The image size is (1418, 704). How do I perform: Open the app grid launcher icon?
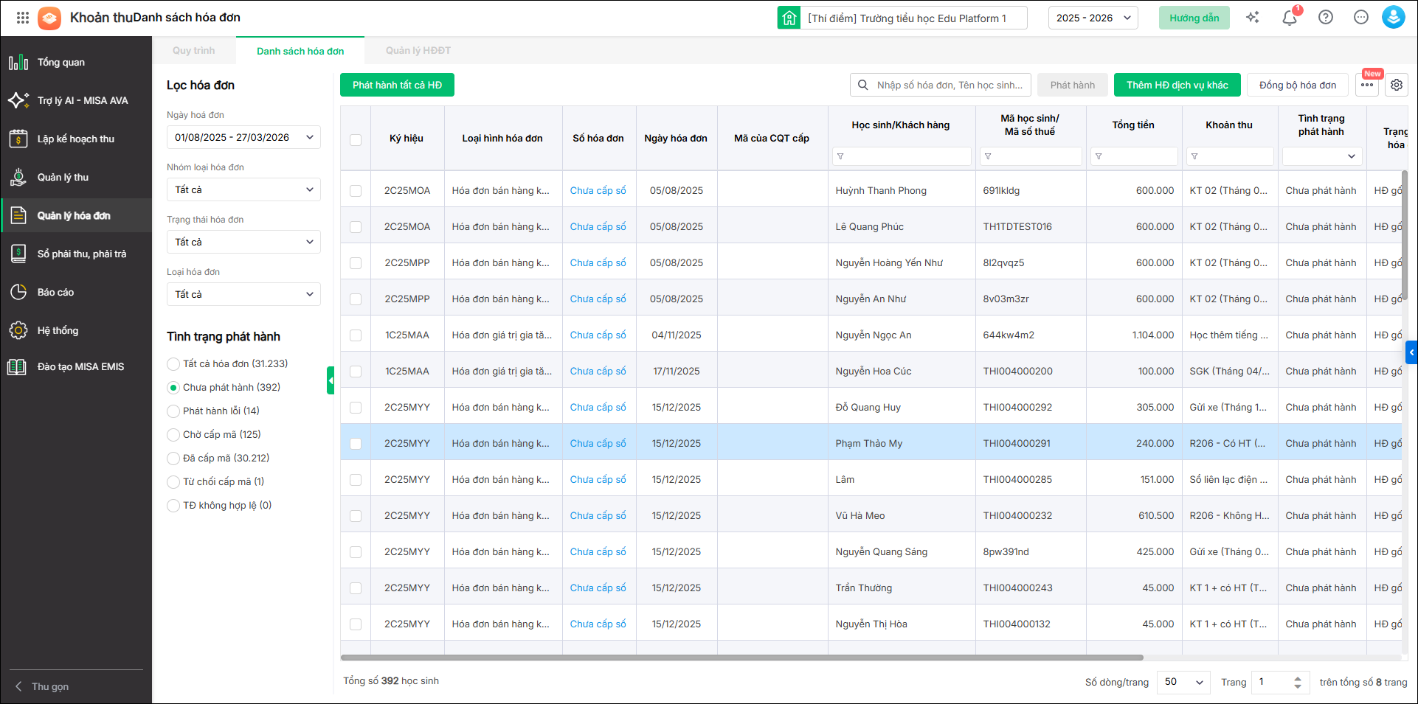[23, 18]
